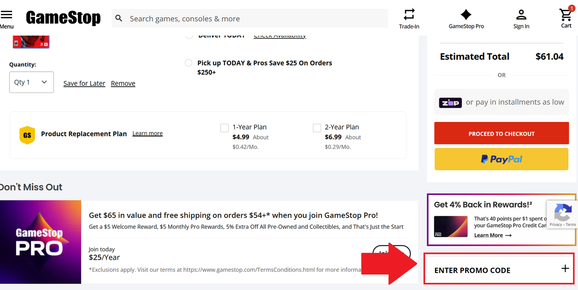Click the GameStop logo

(63, 18)
